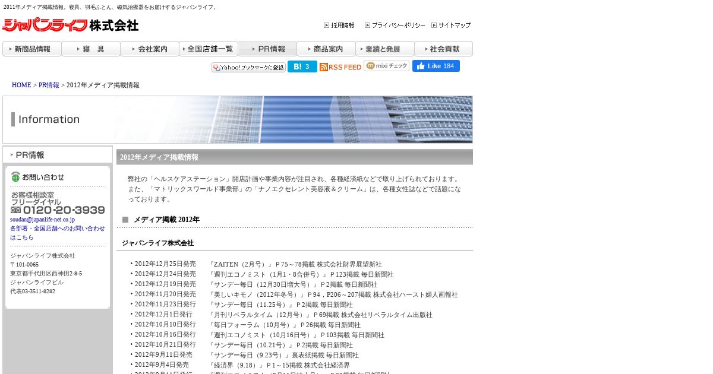Open the RSS FEED icon

(x=340, y=67)
